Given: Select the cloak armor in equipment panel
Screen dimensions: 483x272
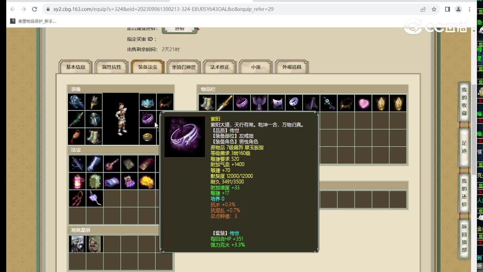Looking at the screenshot, I should [x=94, y=119].
